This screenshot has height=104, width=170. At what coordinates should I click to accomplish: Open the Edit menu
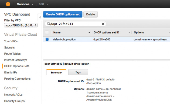tap(43, 4)
